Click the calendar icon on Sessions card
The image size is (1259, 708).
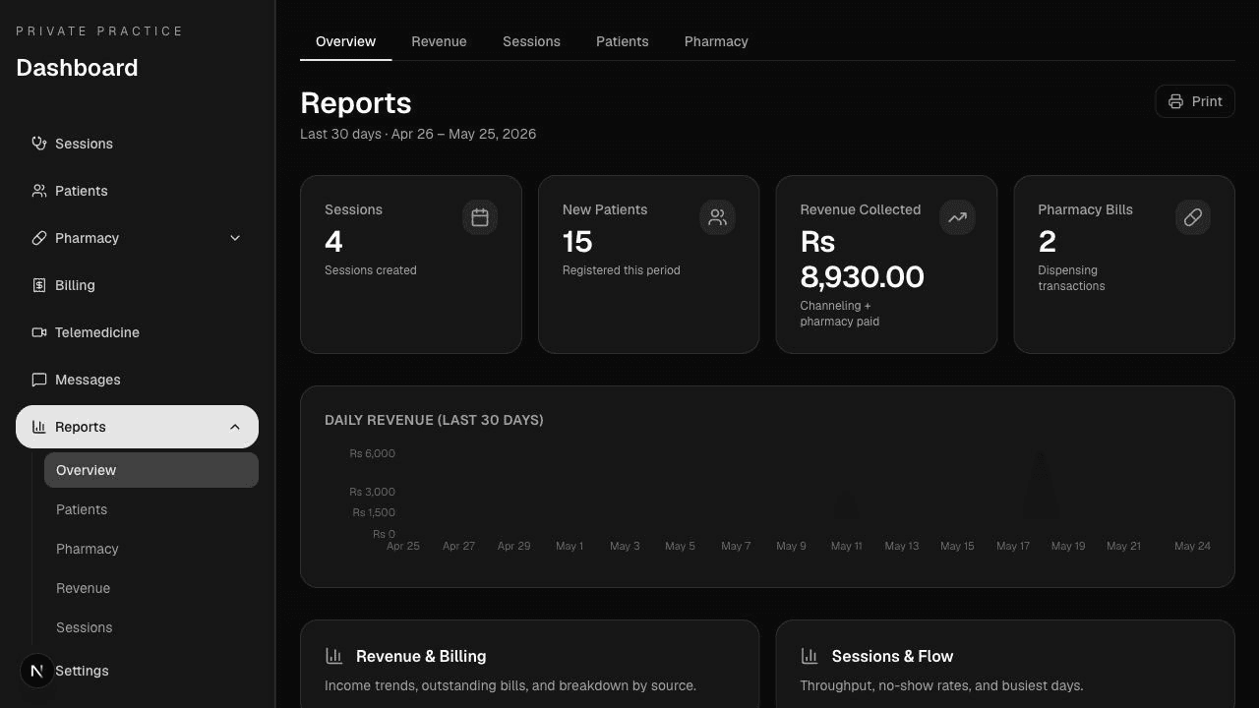click(480, 217)
